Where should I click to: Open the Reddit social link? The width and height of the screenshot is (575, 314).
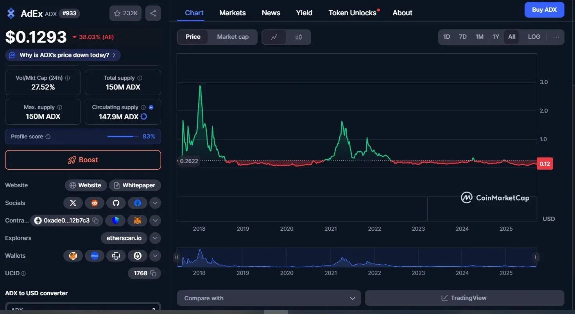(95, 203)
